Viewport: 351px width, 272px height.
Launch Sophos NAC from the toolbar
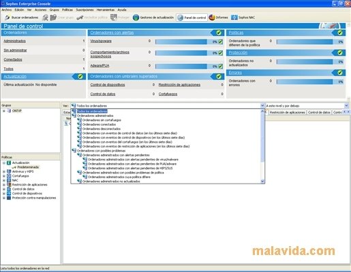(243, 18)
